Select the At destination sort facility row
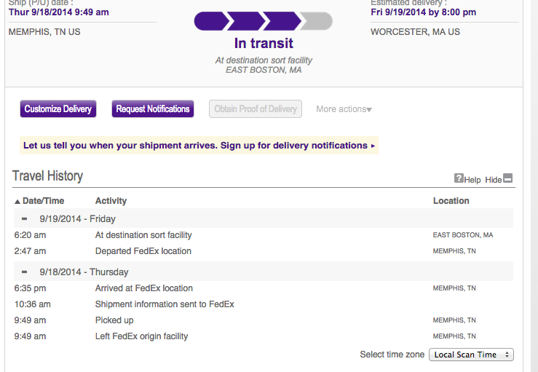The width and height of the screenshot is (538, 372). pyautogui.click(x=264, y=235)
